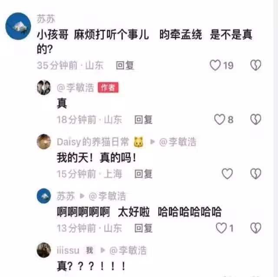The image size is (278, 277).
Task: Open Daisy的养猫日常's avatar
Action: pyautogui.click(x=44, y=142)
